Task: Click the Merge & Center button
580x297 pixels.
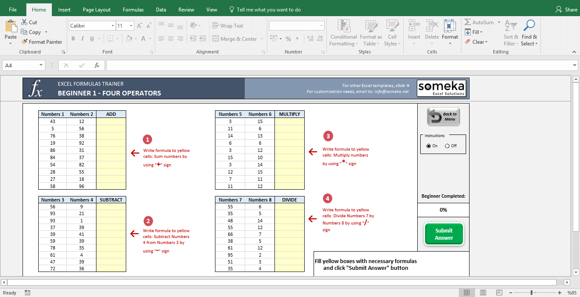Action: pyautogui.click(x=235, y=39)
